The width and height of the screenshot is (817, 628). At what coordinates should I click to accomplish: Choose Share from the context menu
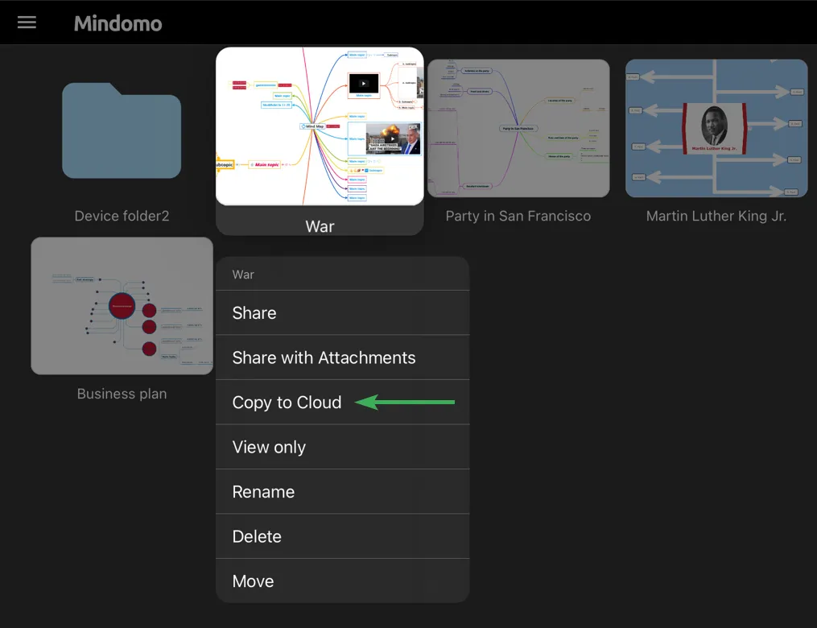pos(254,313)
